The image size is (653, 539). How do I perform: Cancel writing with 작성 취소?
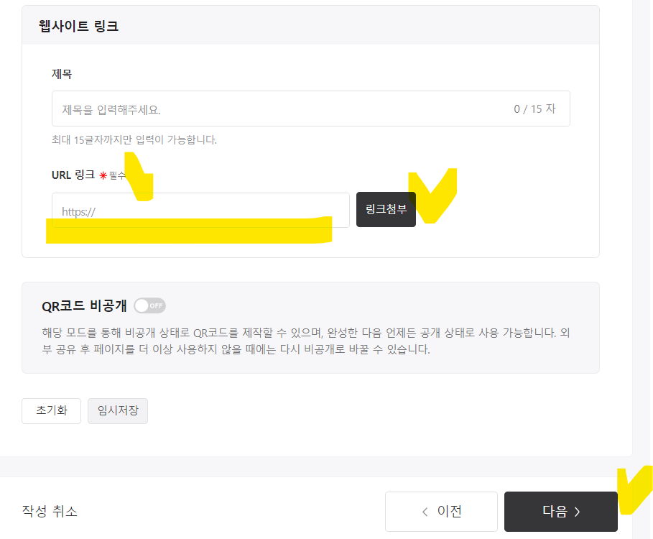tap(50, 512)
